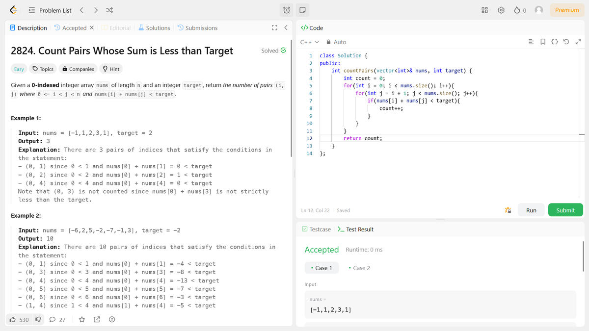Image resolution: width=589 pixels, height=331 pixels.
Task: Click the curly braces format icon
Action: click(555, 42)
